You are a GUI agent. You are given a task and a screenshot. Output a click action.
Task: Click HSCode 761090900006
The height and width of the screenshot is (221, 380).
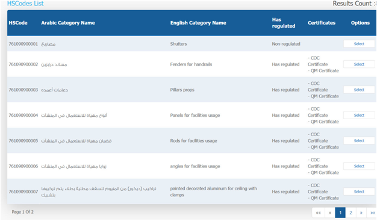23,166
